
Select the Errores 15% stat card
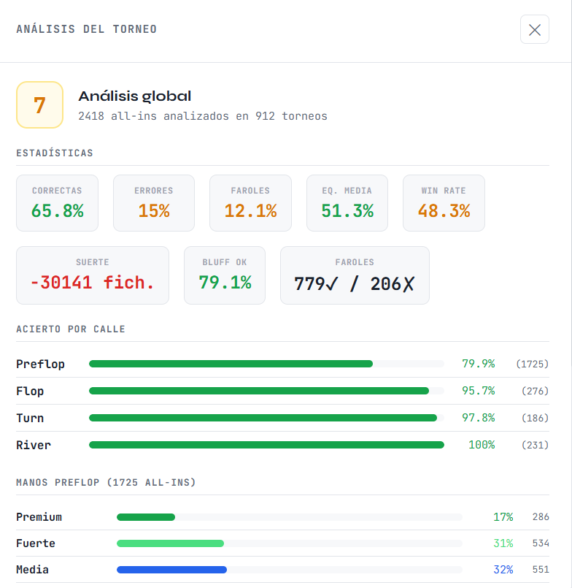pyautogui.click(x=154, y=203)
